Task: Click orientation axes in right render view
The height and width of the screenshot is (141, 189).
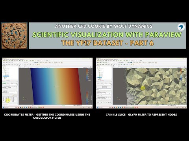Action: click(x=118, y=99)
